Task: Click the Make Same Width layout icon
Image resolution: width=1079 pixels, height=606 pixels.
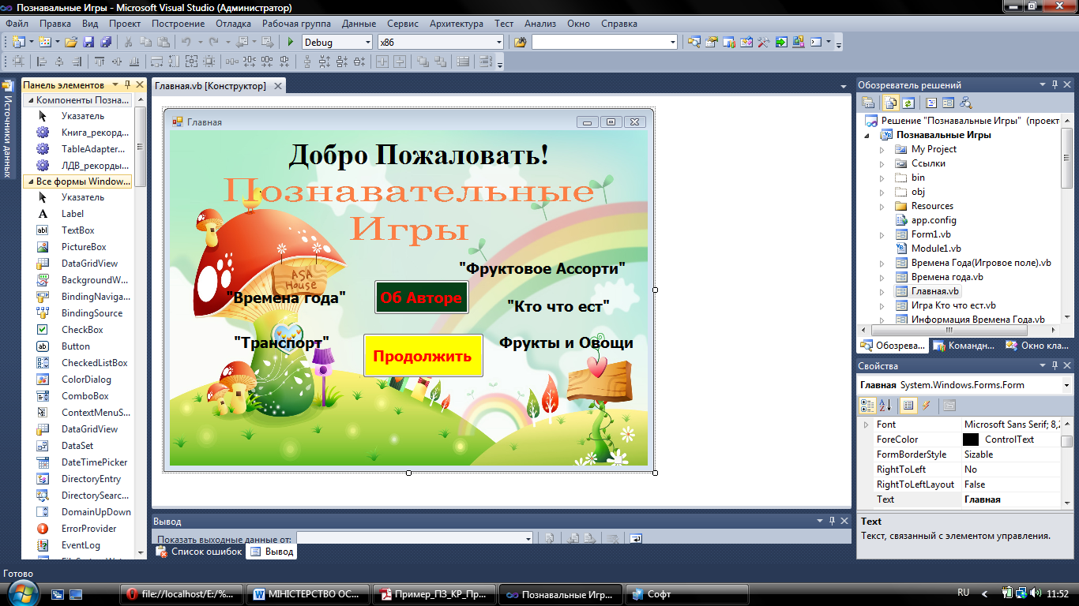Action: pos(157,62)
